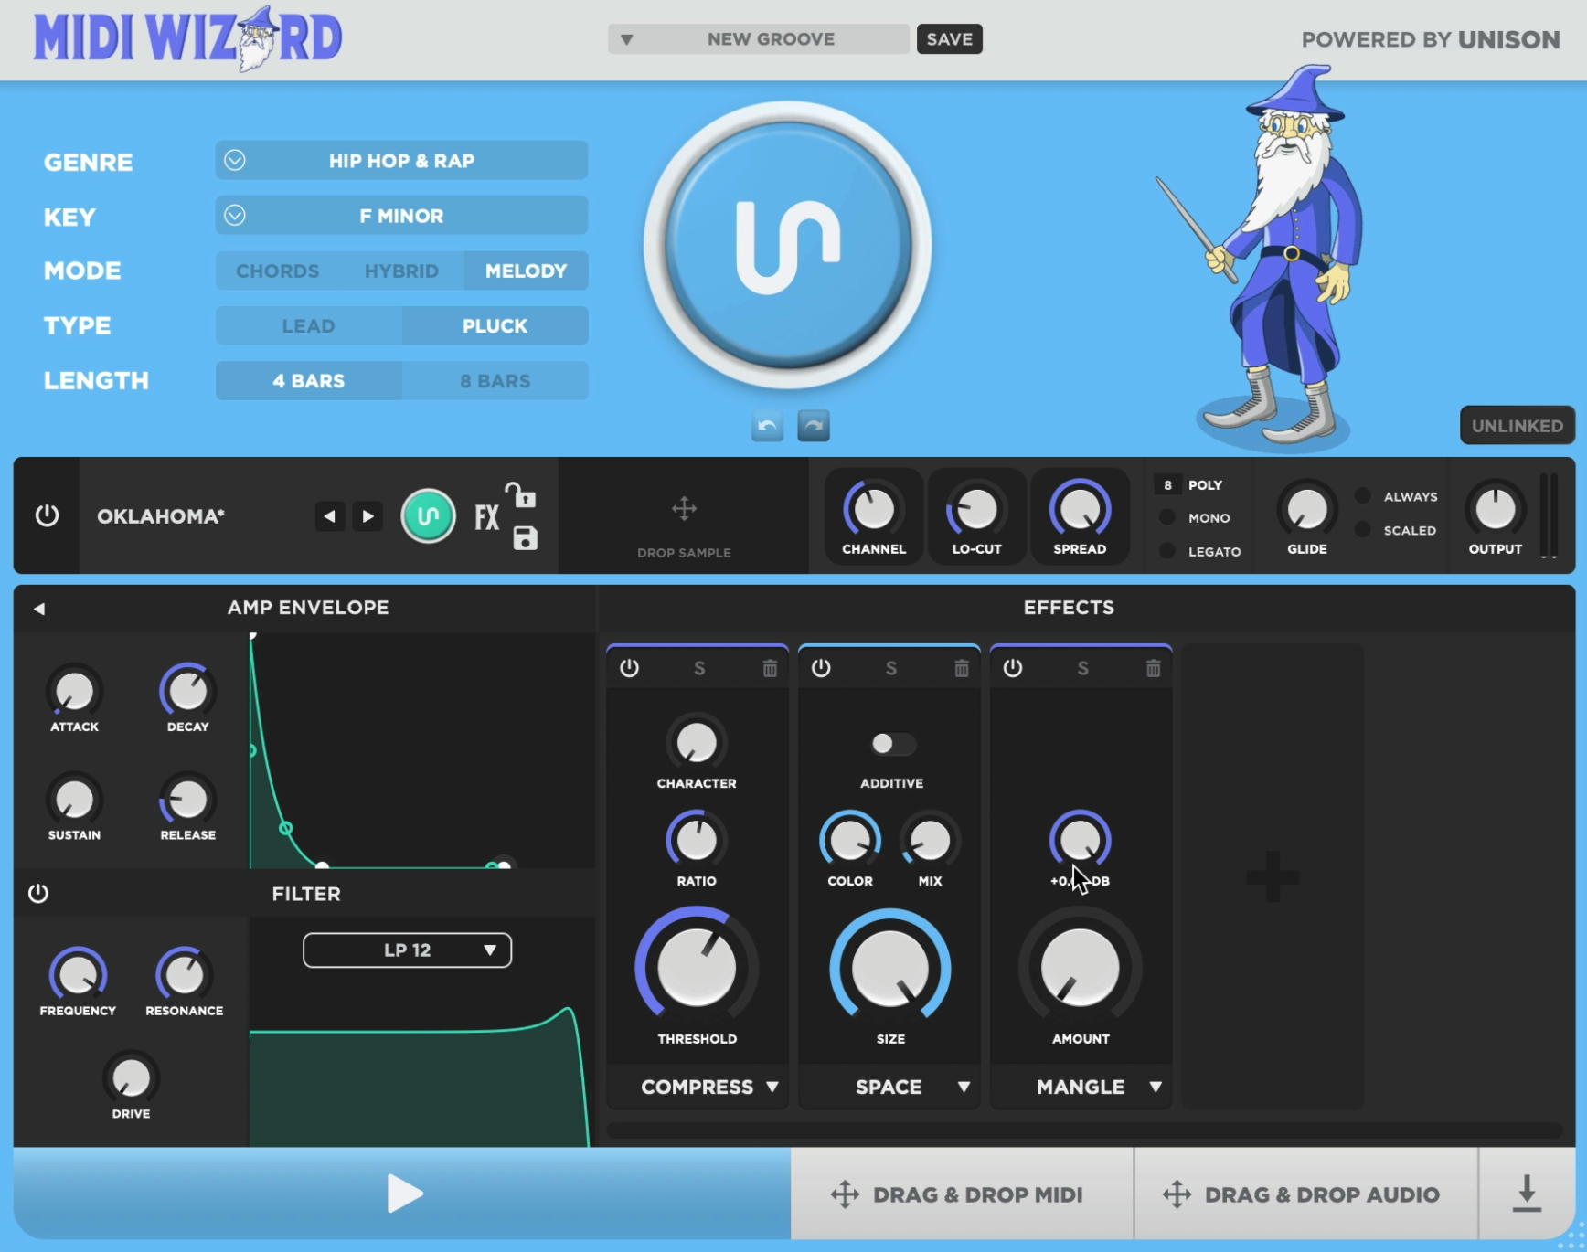Select Mono voice mode
This screenshot has height=1252, width=1587.
(1167, 517)
